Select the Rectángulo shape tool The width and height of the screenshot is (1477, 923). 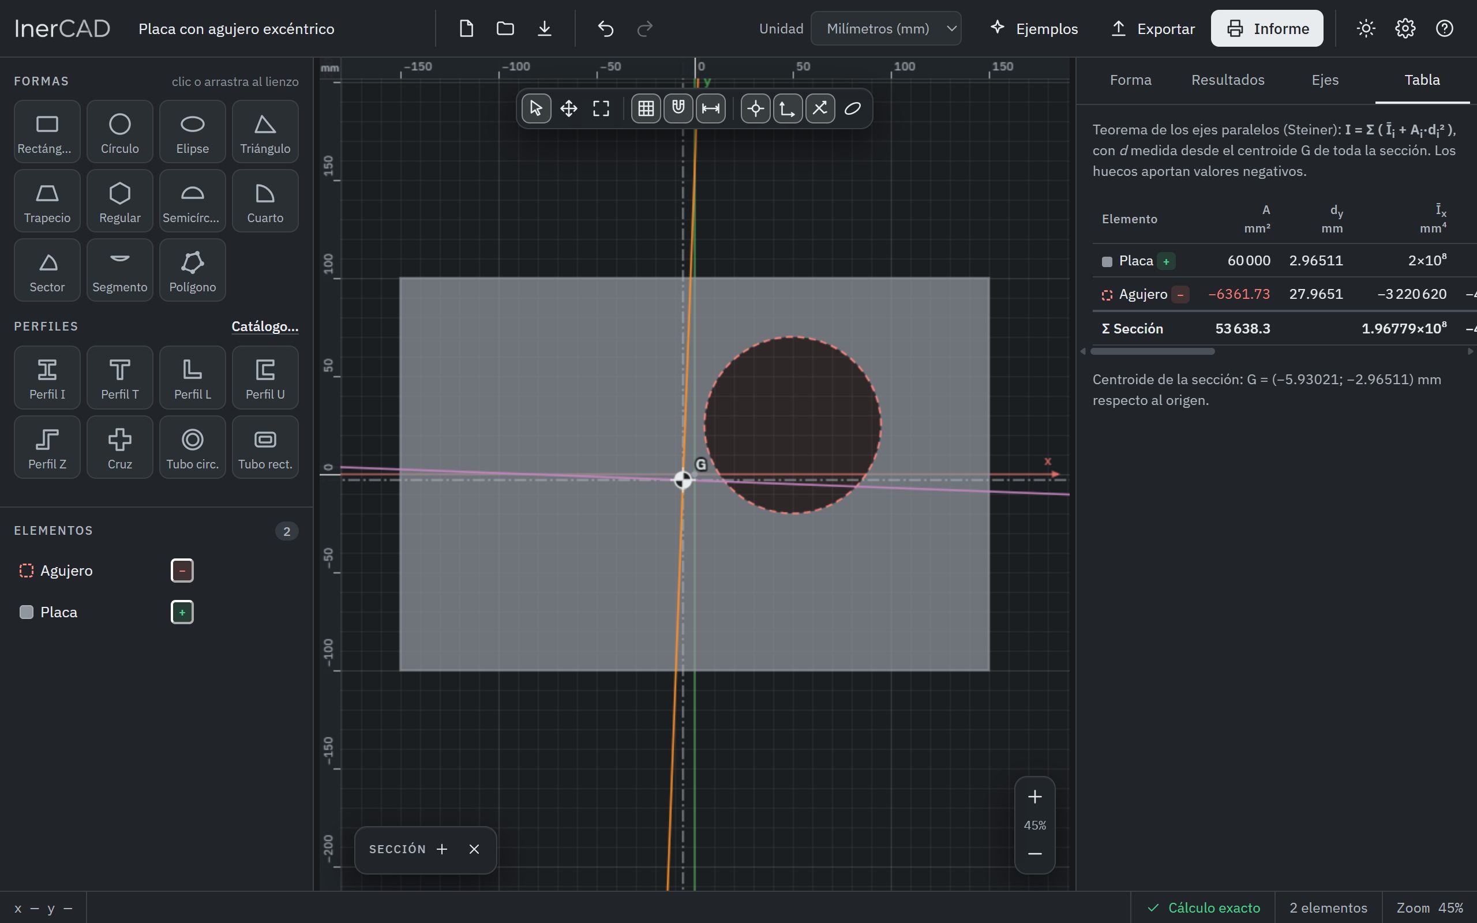47,132
